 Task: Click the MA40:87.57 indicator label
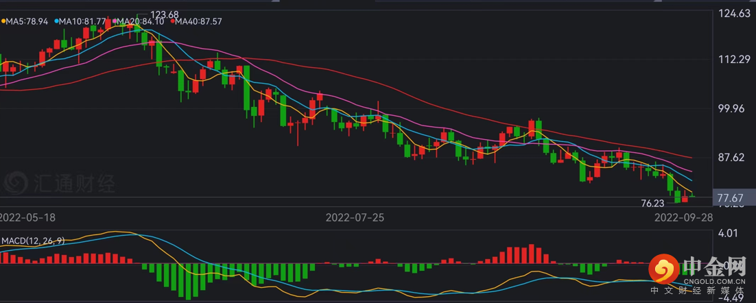click(198, 21)
